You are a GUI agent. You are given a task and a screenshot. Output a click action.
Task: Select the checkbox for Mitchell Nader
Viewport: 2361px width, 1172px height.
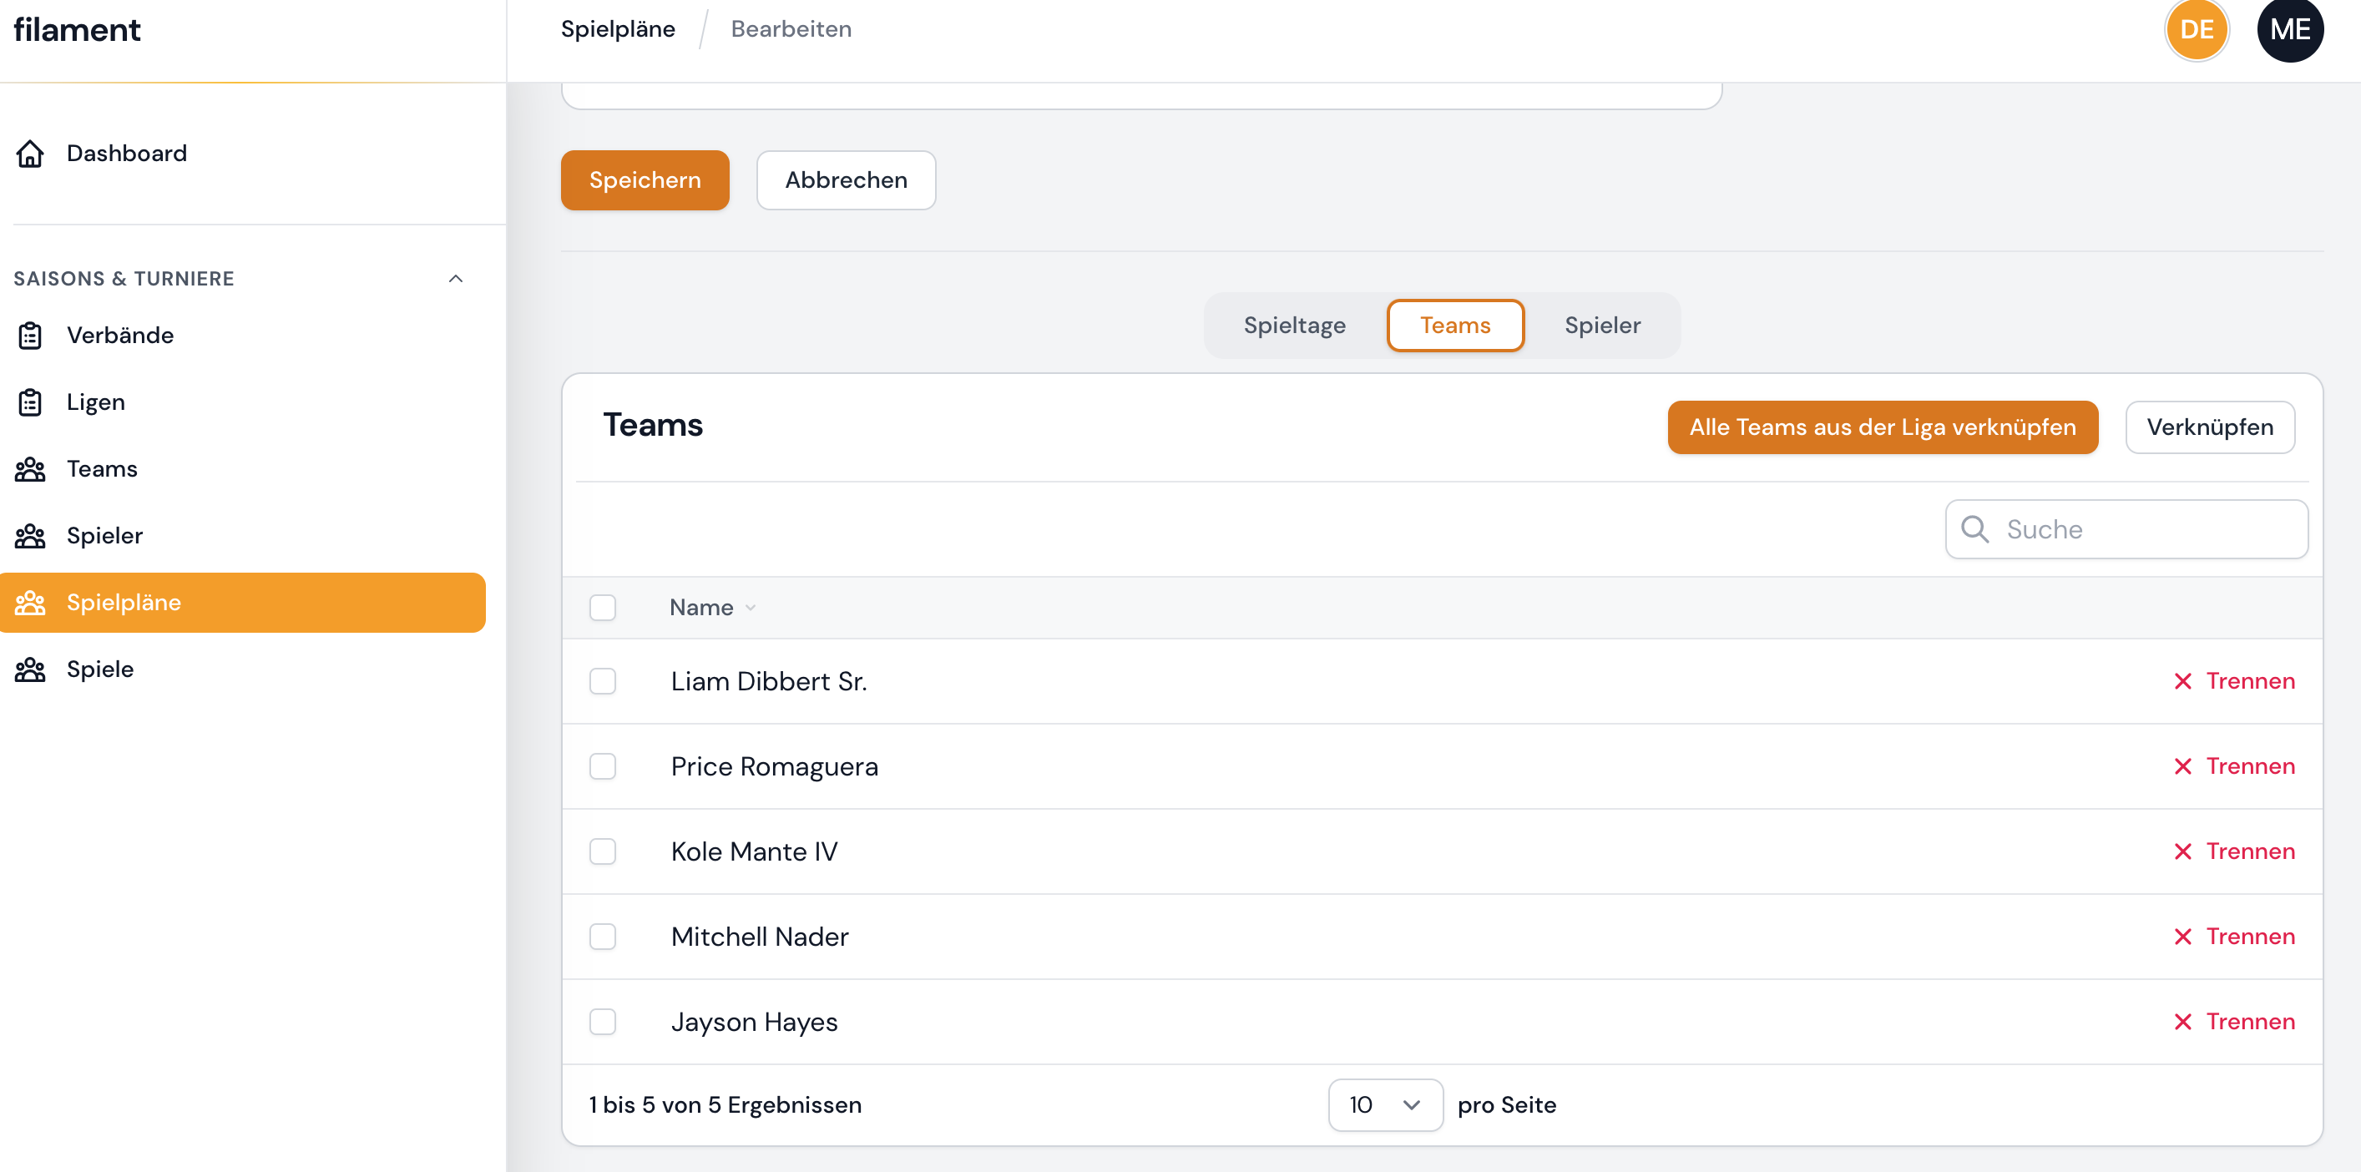pos(603,937)
